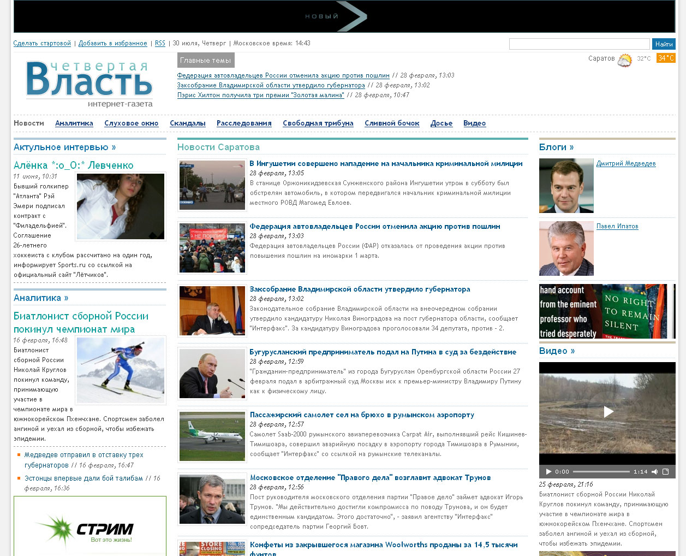This screenshot has height=556, width=686.
Task: Click thumbnail of governor at desk
Action: [x=212, y=311]
